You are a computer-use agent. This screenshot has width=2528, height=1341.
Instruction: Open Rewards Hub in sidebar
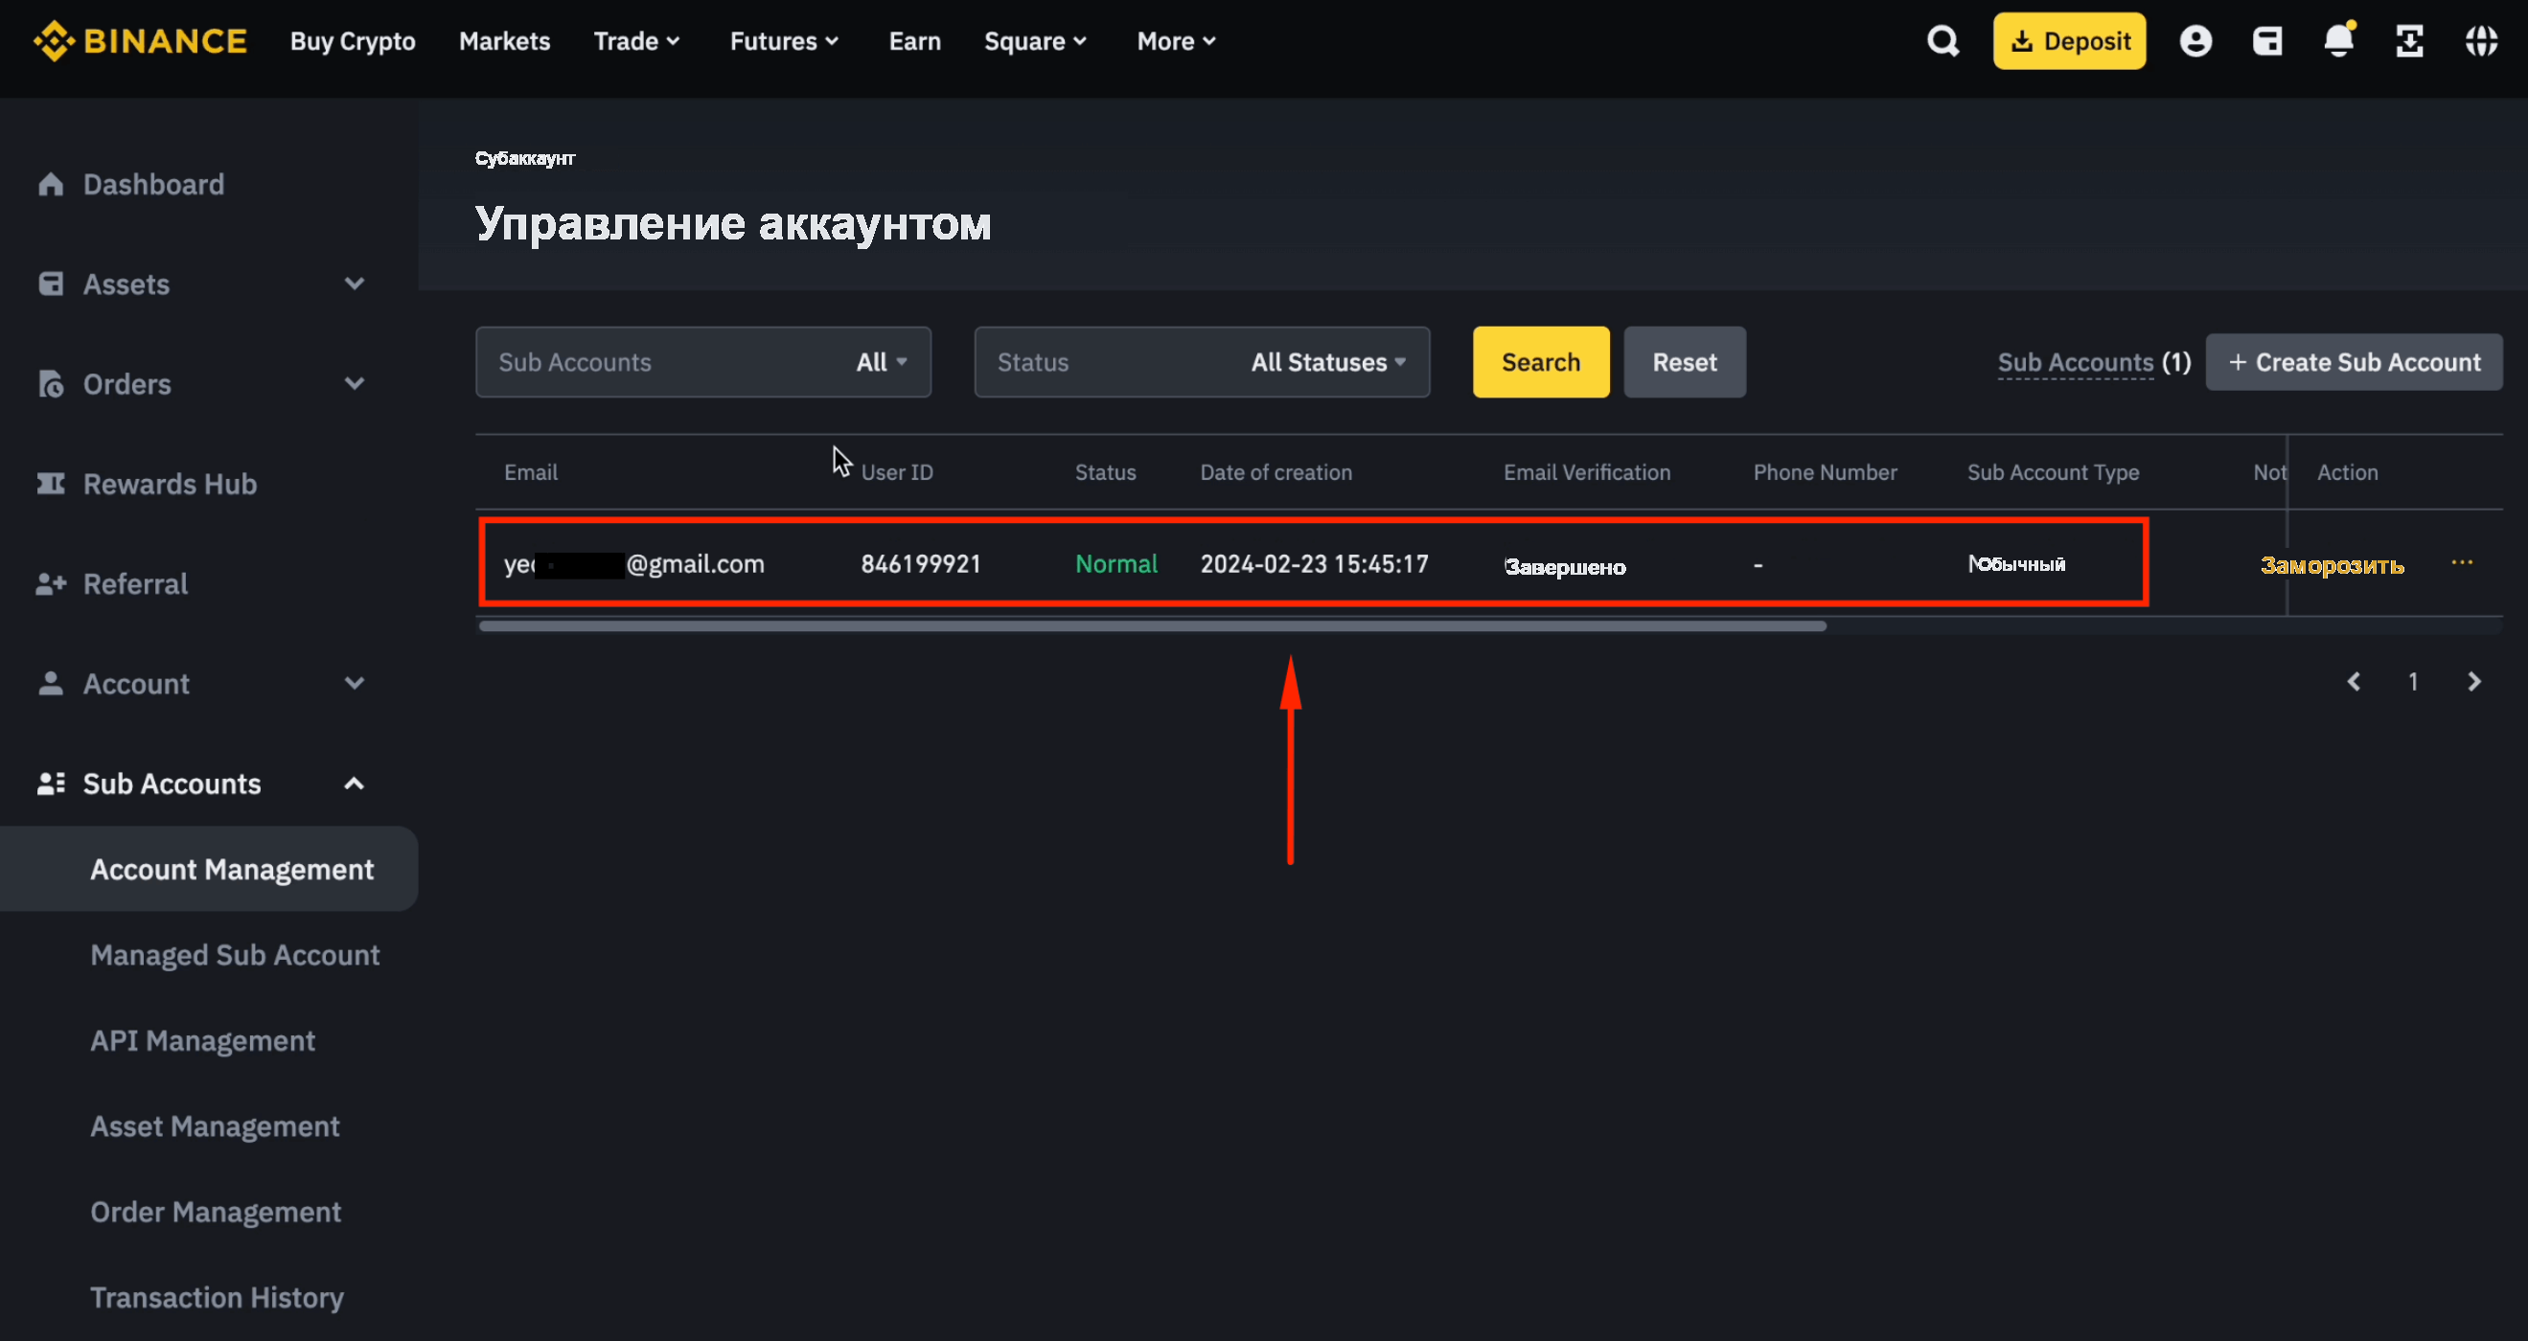point(170,484)
